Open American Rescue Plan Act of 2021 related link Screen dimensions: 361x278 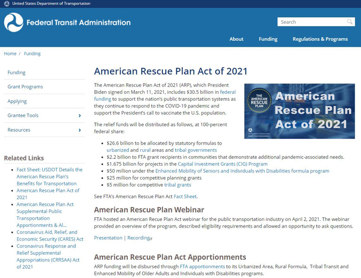click(48, 194)
